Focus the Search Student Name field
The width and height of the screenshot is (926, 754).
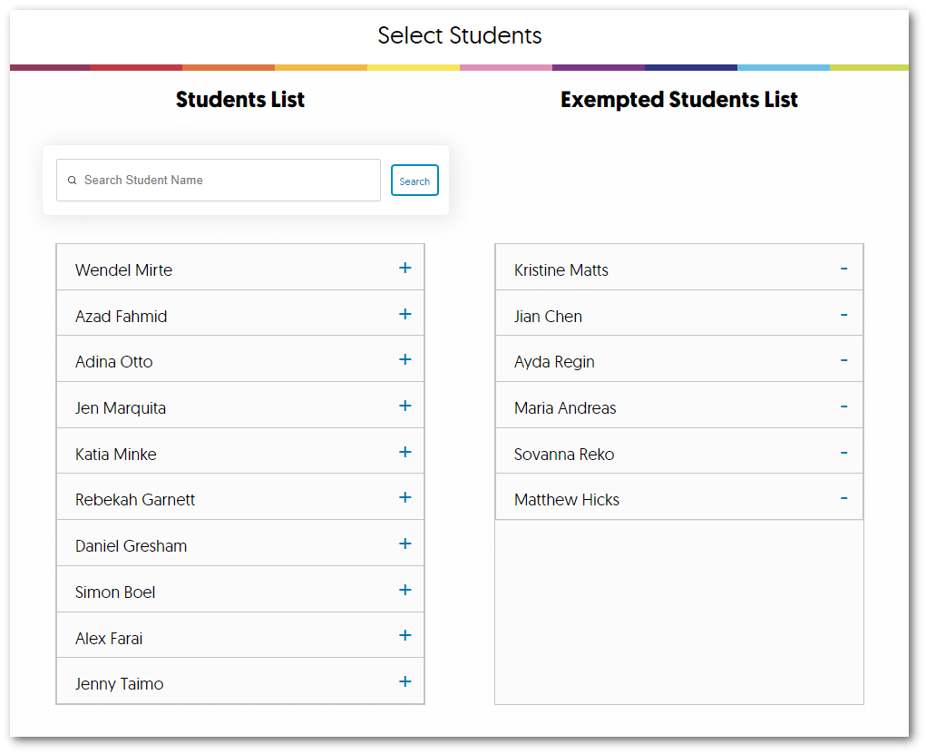pyautogui.click(x=227, y=181)
